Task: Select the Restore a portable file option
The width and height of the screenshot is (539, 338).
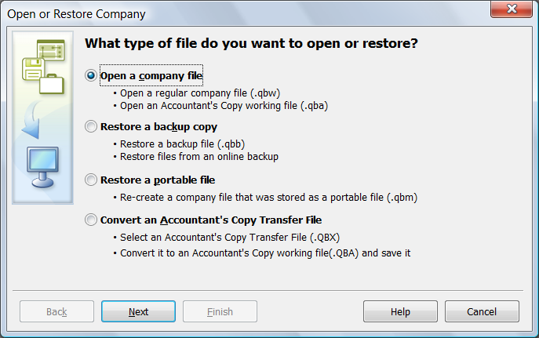Action: [92, 180]
